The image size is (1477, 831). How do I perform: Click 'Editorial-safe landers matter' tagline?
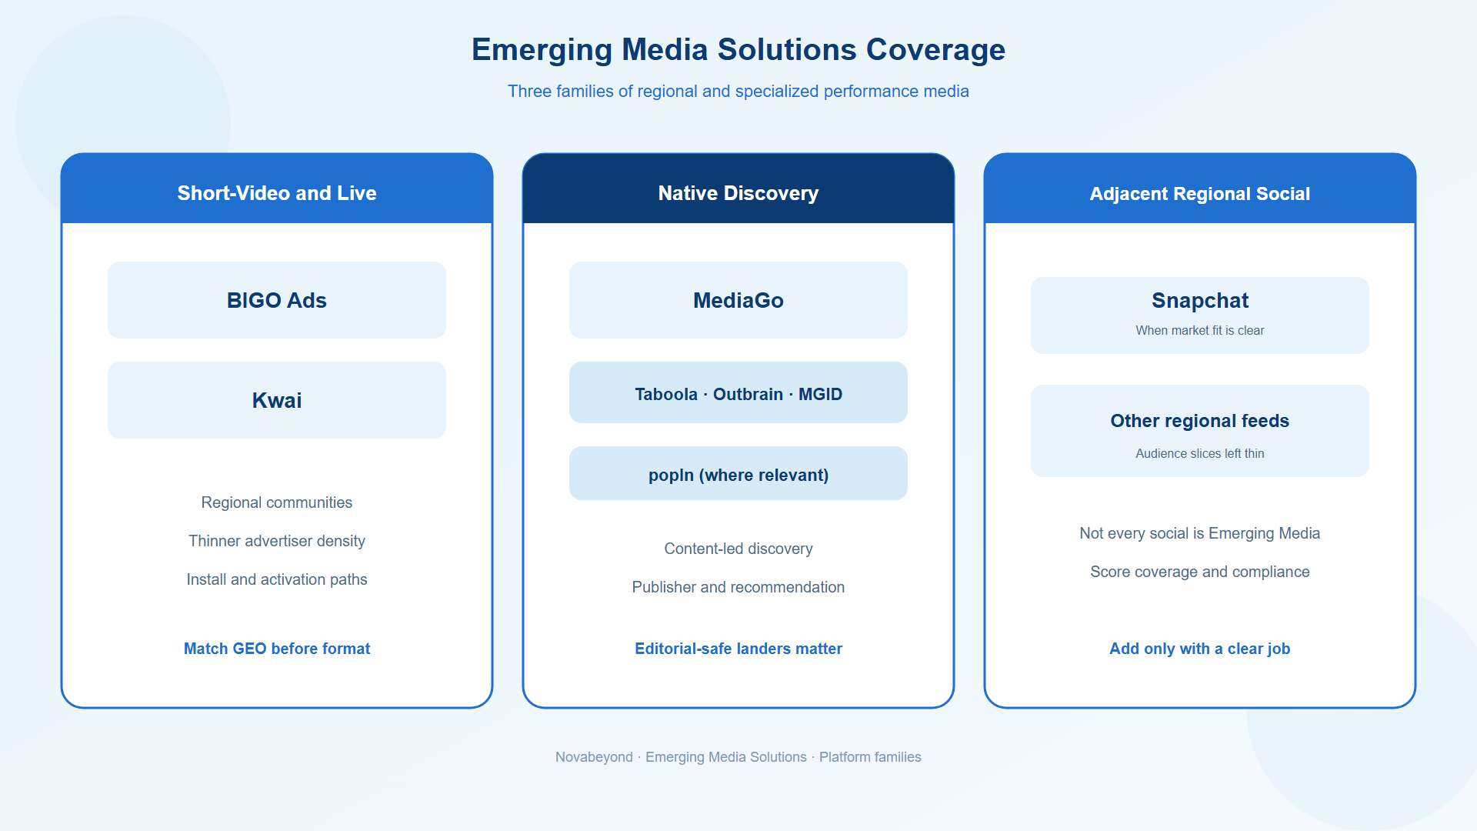(738, 649)
